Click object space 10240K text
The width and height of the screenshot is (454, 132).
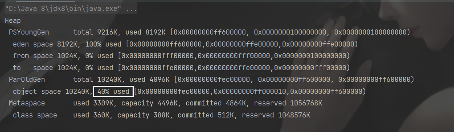51,91
